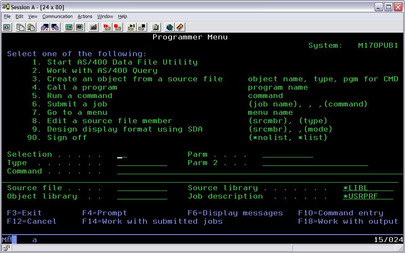The height and width of the screenshot is (253, 405).
Task: Open the Communication menu
Action: coord(57,16)
